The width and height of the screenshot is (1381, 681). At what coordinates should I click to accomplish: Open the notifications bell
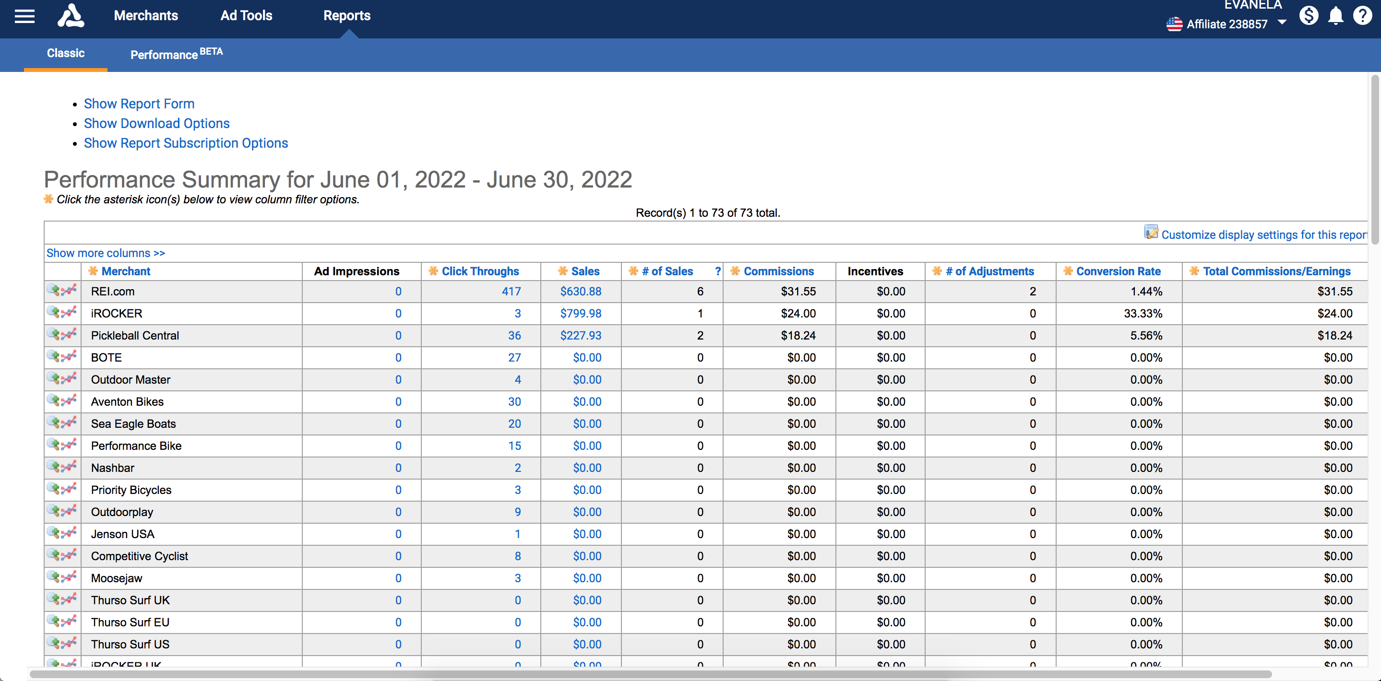[x=1335, y=16]
